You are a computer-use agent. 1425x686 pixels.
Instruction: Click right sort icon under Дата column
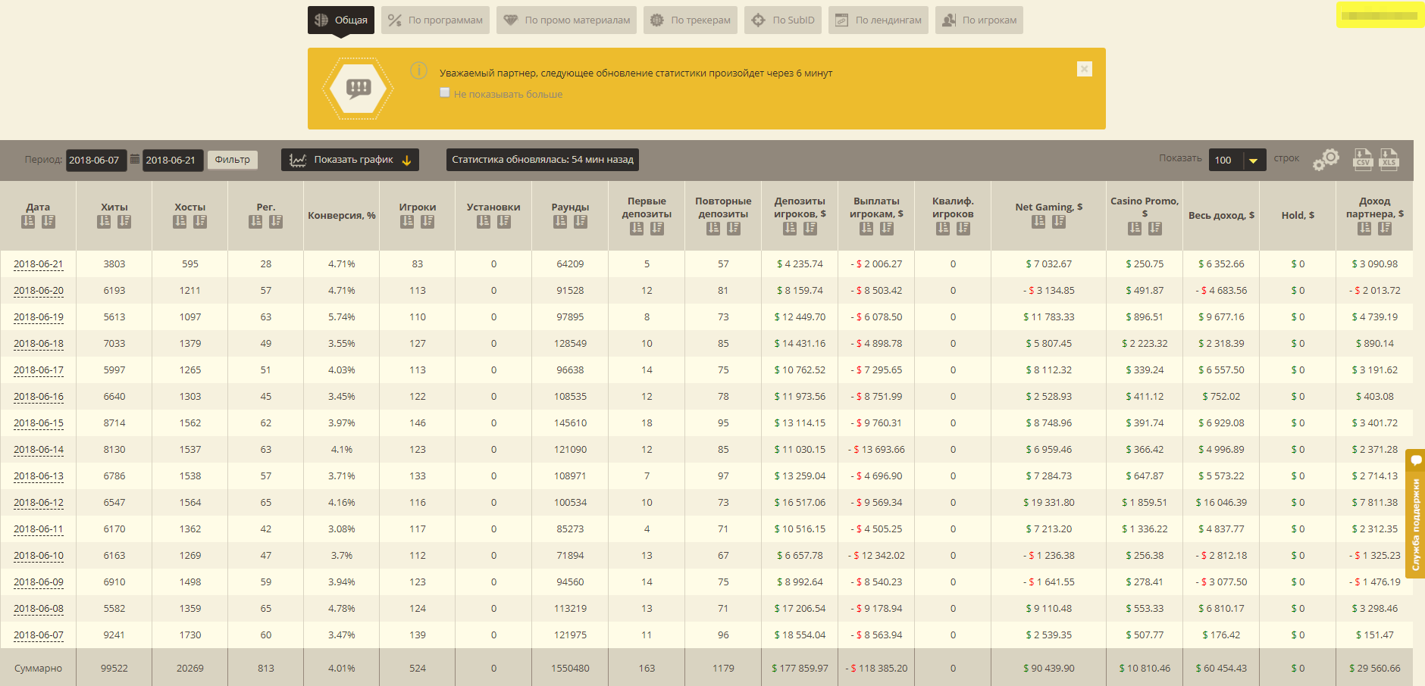point(49,221)
